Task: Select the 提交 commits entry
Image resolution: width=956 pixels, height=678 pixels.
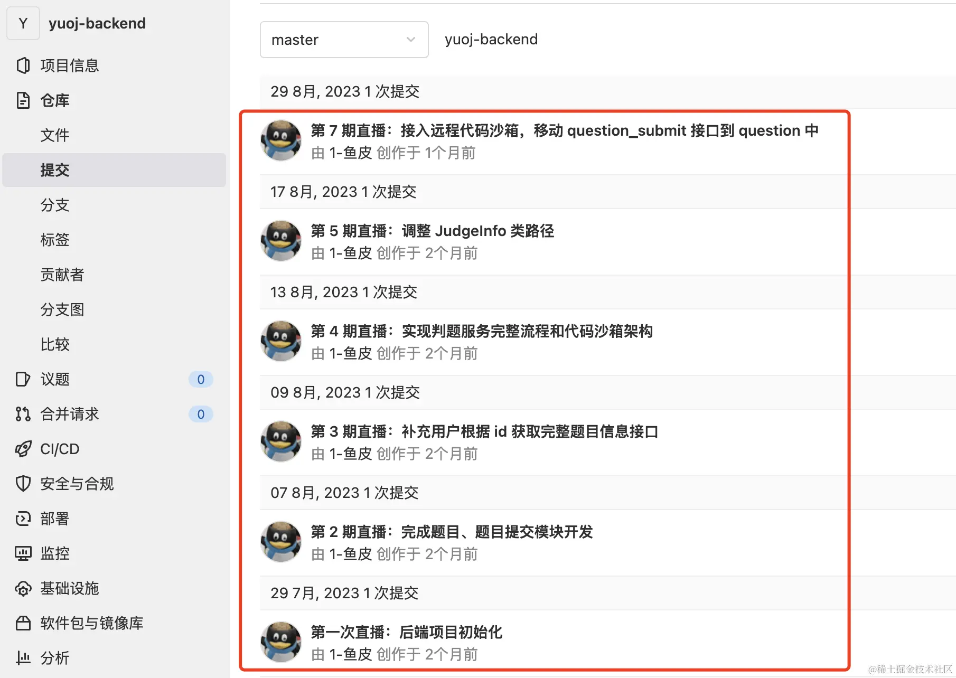Action: (x=114, y=170)
